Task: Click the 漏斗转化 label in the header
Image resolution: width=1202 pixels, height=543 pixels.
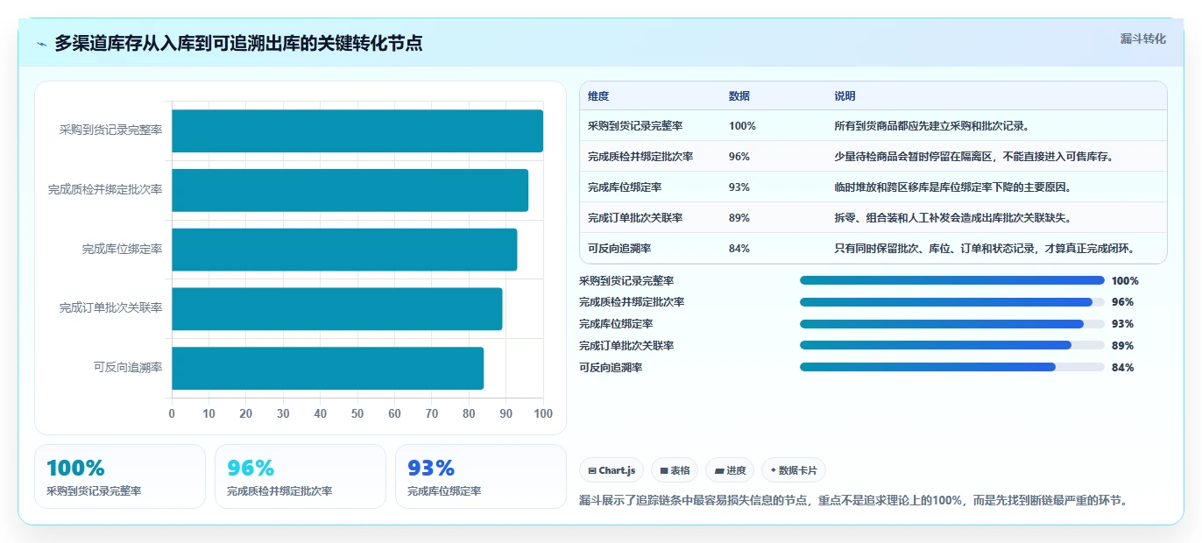Action: coord(1142,39)
